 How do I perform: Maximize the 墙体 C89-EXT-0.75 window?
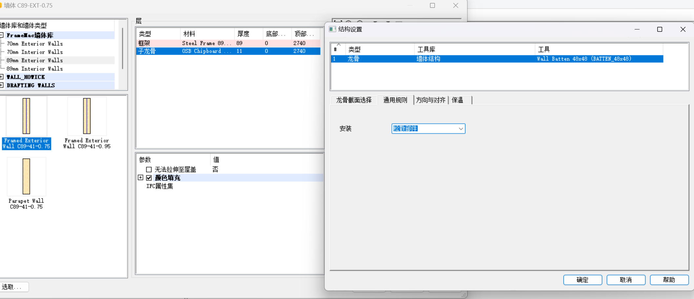pos(432,6)
